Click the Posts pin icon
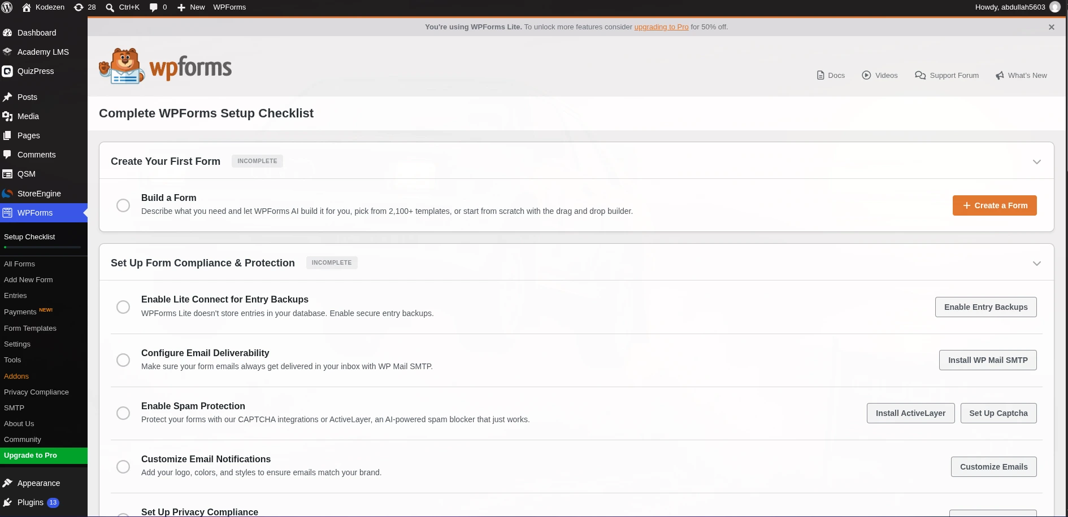This screenshot has width=1068, height=517. click(x=7, y=97)
